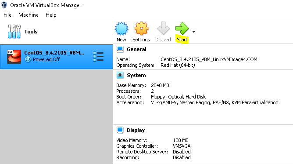Select the CentOS_8.4.2105_VBM virtual machine
The width and height of the screenshot is (293, 164).
56,57
